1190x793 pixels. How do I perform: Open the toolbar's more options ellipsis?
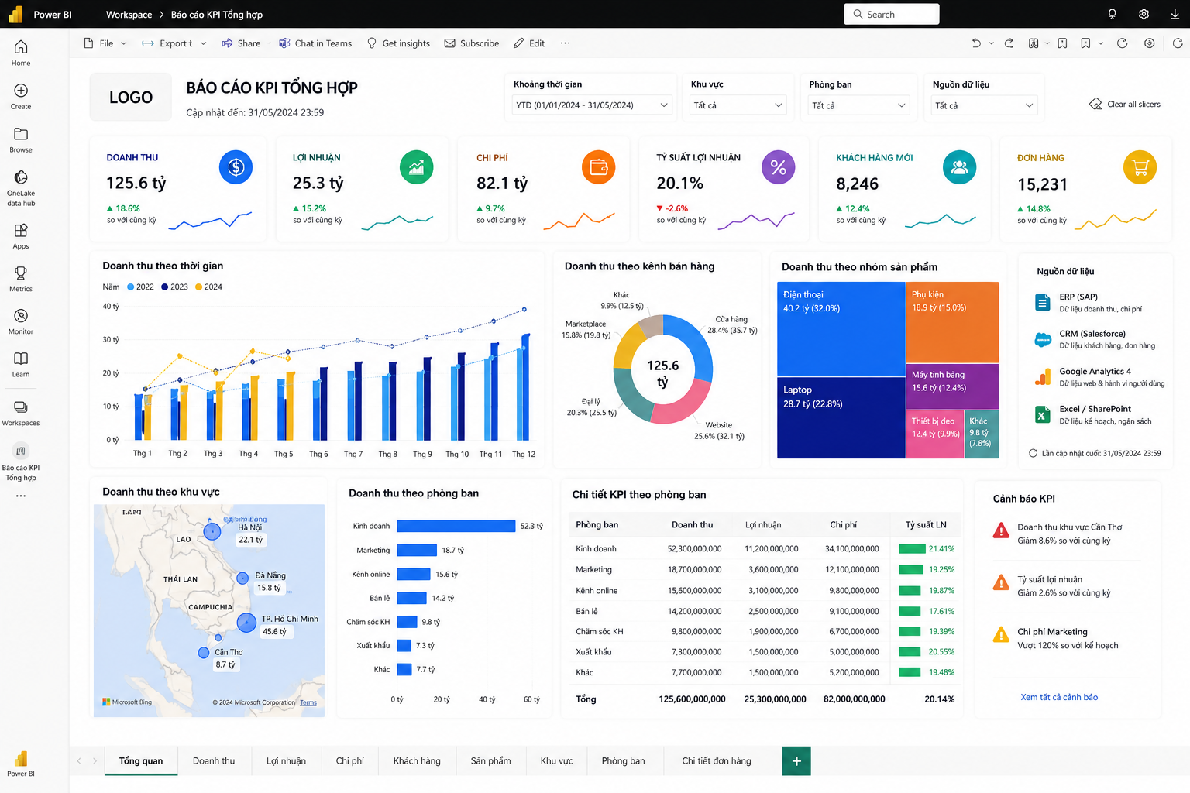pyautogui.click(x=565, y=43)
